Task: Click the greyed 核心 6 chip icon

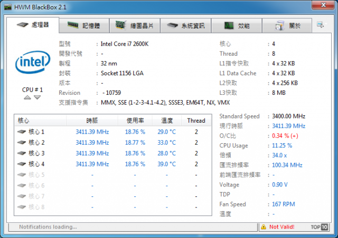Action: click(x=22, y=185)
